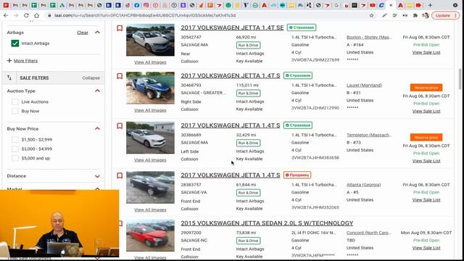Expand the Distance filter section
Screen dimensions: 464x261
tap(97, 176)
